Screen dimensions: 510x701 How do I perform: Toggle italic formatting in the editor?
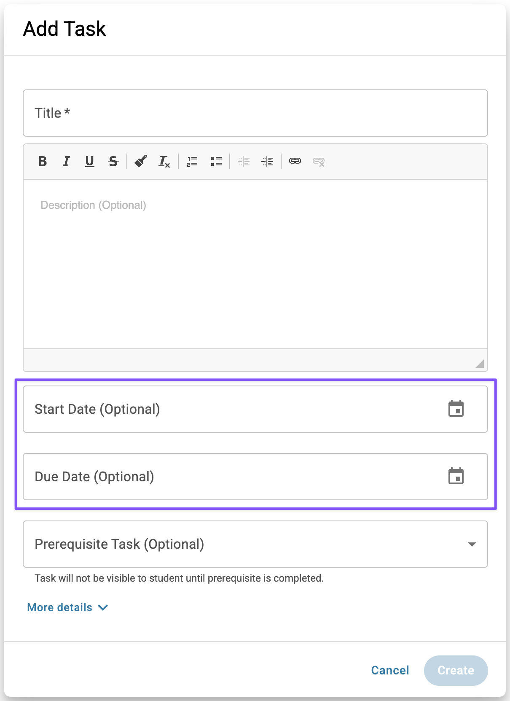pyautogui.click(x=66, y=161)
